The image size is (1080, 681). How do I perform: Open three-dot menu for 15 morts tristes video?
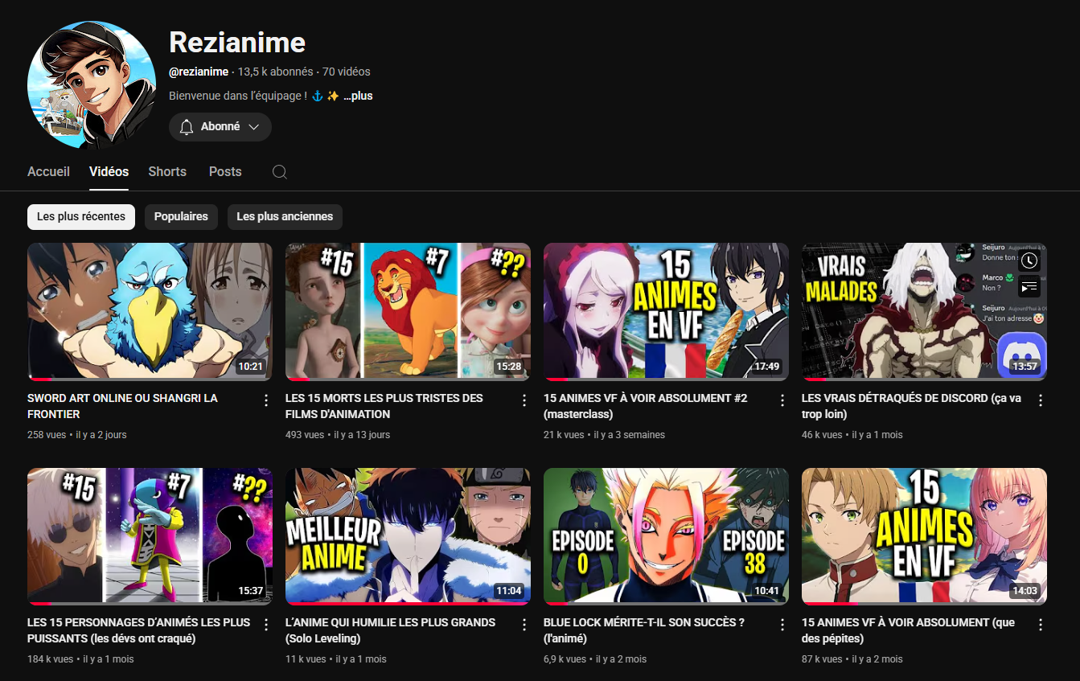(524, 400)
